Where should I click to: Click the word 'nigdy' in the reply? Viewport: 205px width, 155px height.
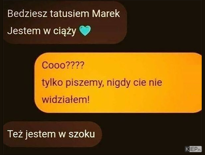[x=119, y=83]
